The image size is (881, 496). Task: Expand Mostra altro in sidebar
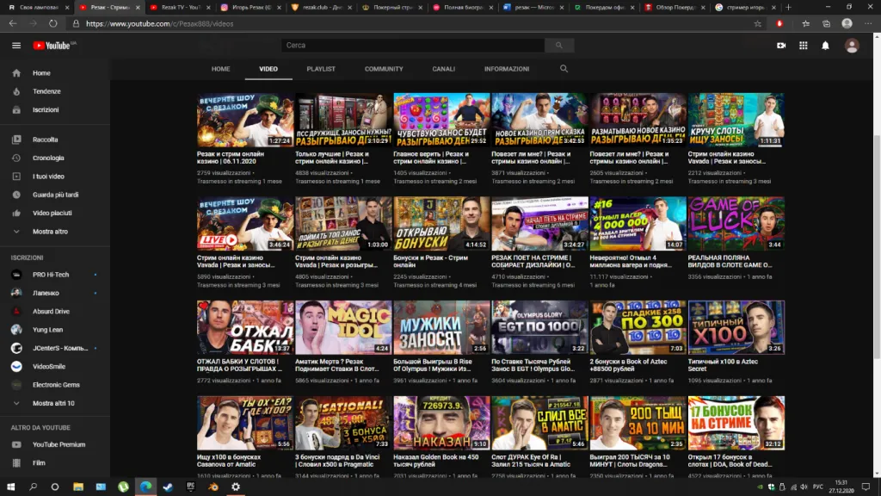point(51,232)
